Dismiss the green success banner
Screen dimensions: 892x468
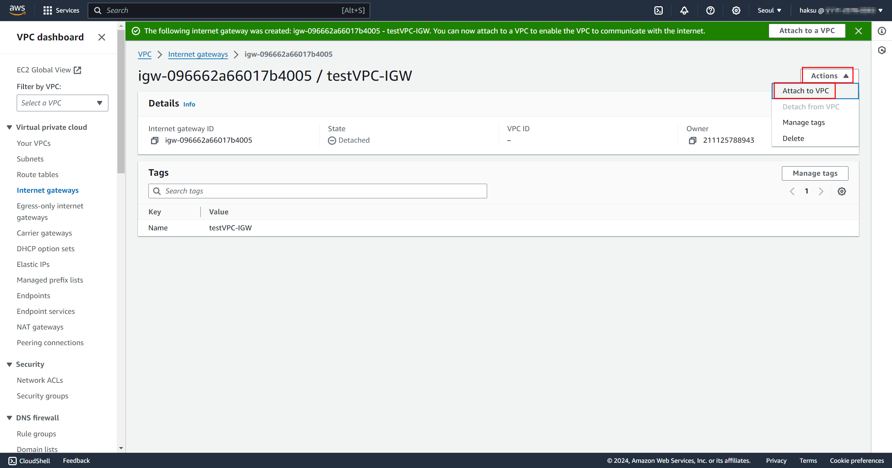858,31
